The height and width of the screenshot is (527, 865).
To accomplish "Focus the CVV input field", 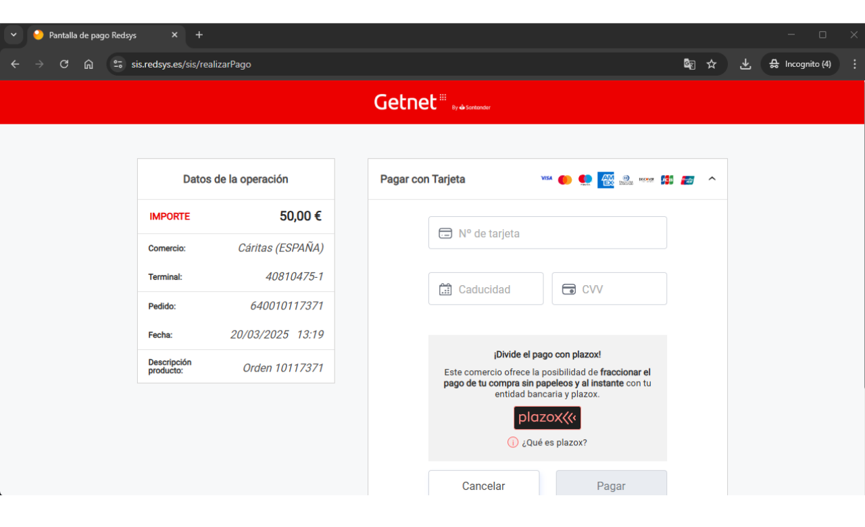I will click(610, 289).
